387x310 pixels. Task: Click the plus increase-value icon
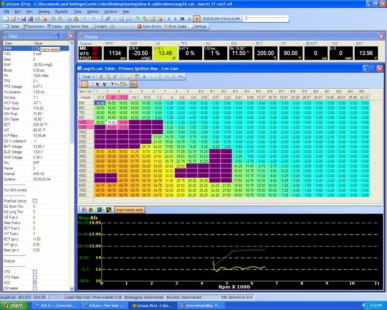[x=144, y=77]
